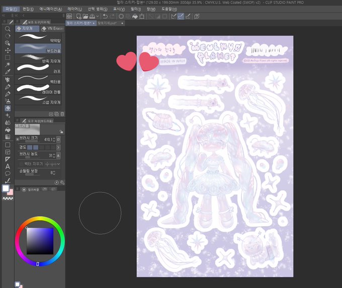The height and width of the screenshot is (288, 342).
Task: Select the Figure rectangle tool
Action: point(8,145)
